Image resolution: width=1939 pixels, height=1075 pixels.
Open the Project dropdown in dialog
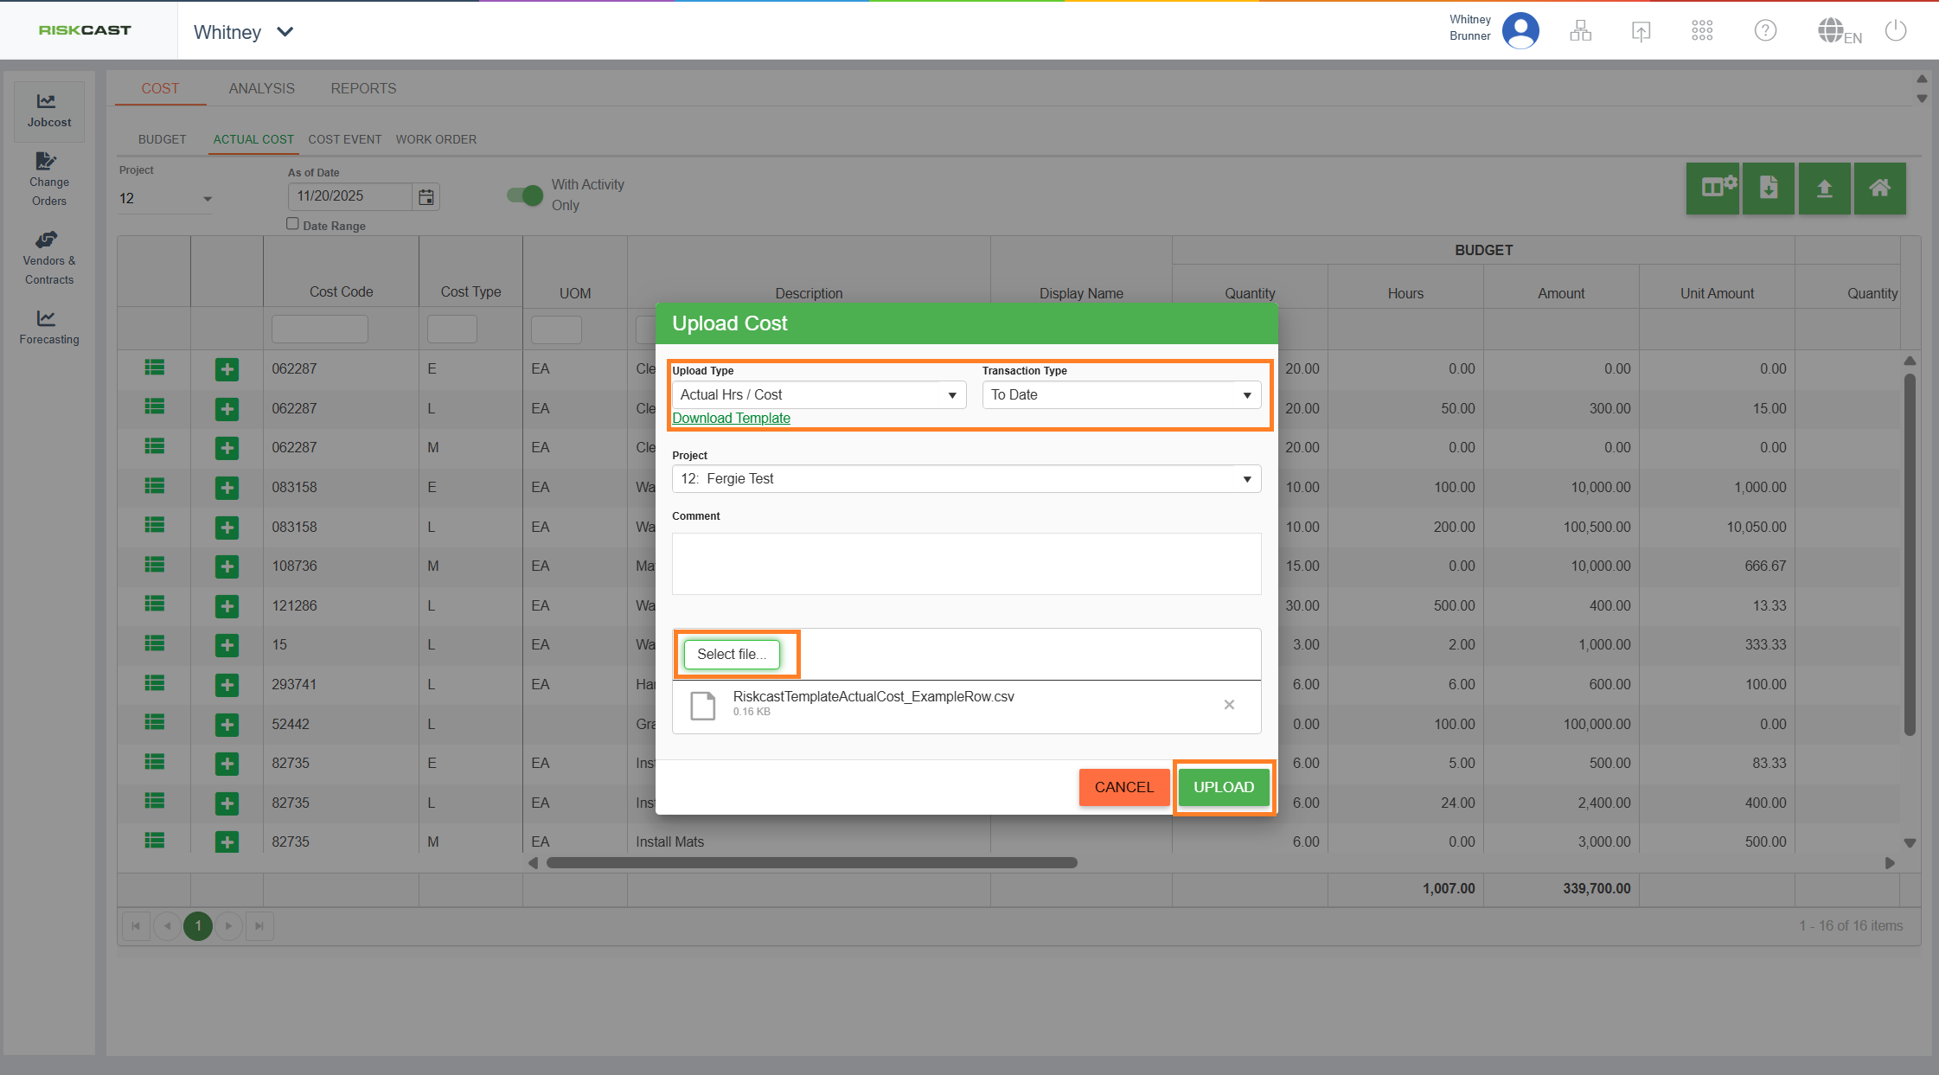[965, 479]
